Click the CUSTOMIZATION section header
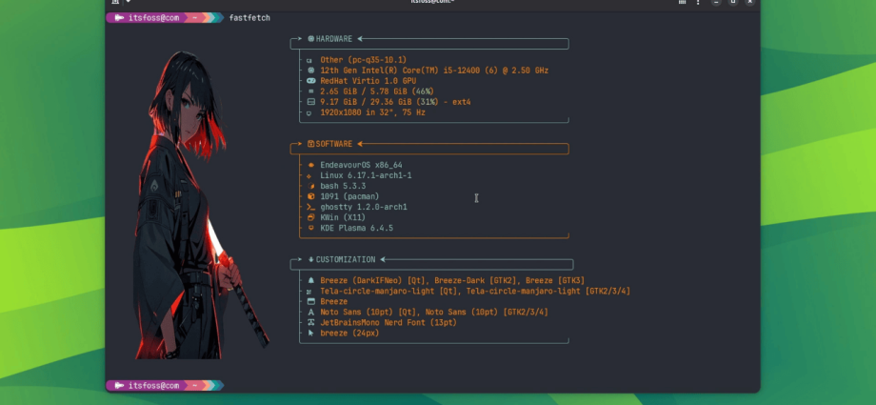 346,260
